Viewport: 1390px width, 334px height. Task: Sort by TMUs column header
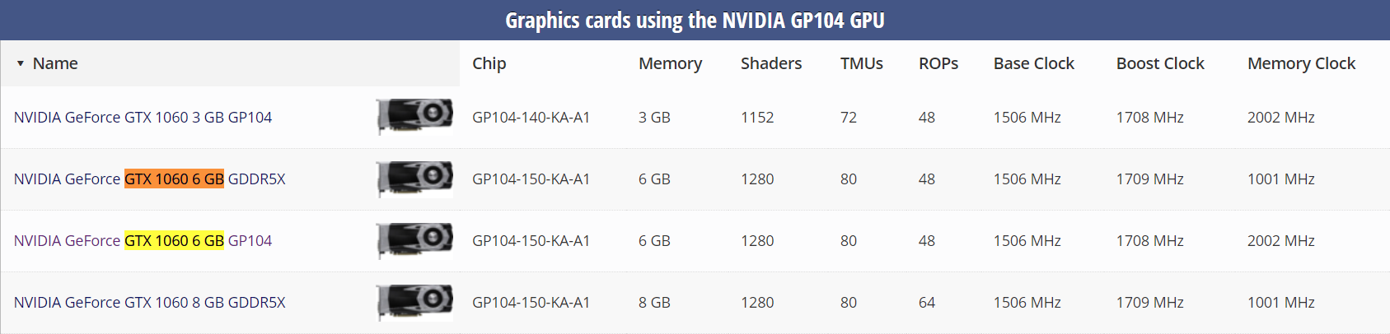click(x=861, y=63)
